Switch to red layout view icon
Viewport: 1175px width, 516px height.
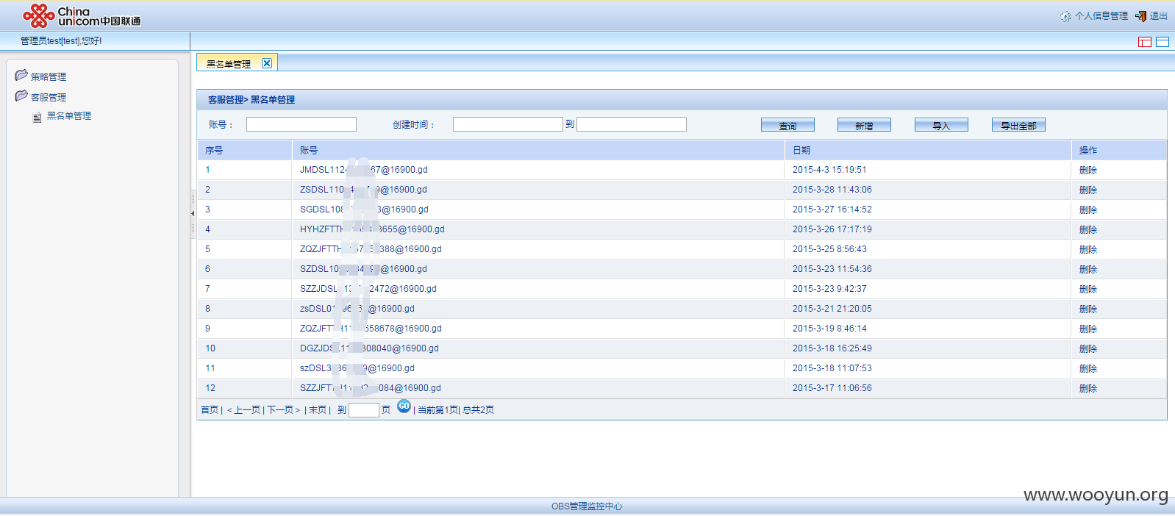pyautogui.click(x=1144, y=42)
